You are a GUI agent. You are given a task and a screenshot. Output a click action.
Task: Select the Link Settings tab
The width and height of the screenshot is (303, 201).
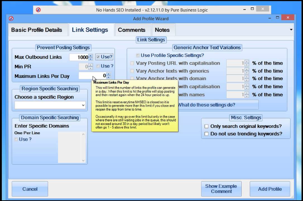pos(90,30)
